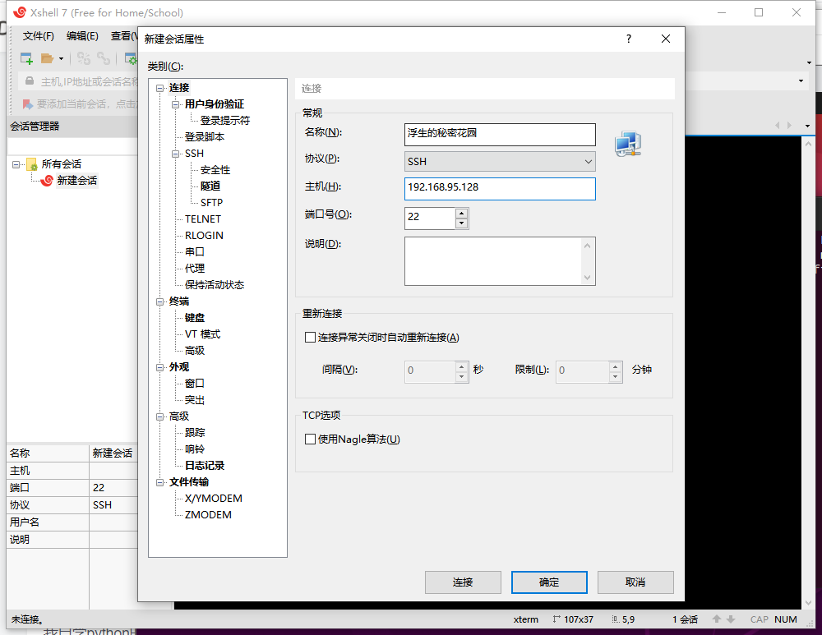This screenshot has width=822, height=635.
Task: Click the computer icon beside the name field
Action: [627, 144]
